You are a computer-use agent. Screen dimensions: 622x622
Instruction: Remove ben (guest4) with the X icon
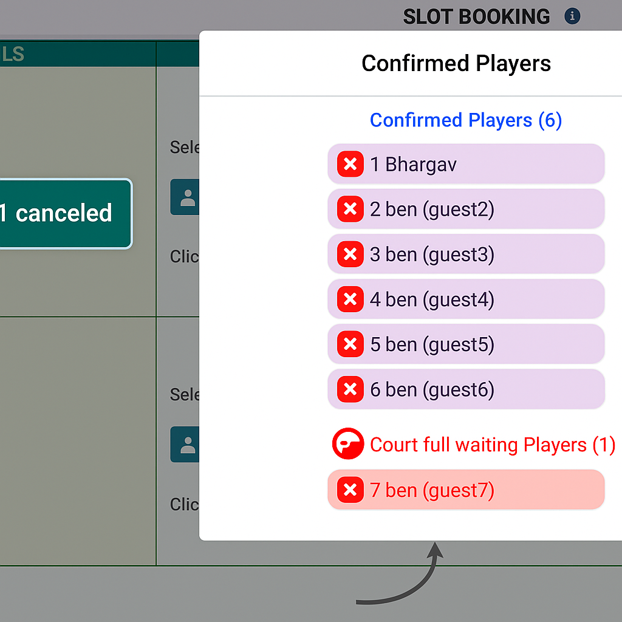(x=350, y=299)
